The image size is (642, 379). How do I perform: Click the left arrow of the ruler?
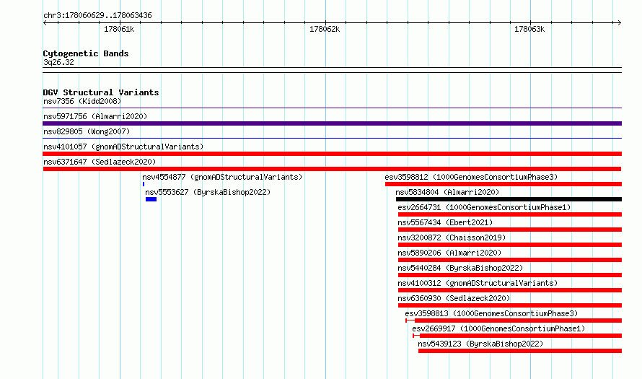[x=45, y=22]
